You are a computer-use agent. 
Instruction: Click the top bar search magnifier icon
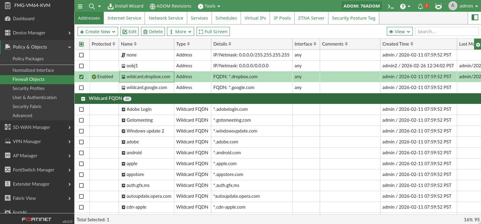[92, 6]
